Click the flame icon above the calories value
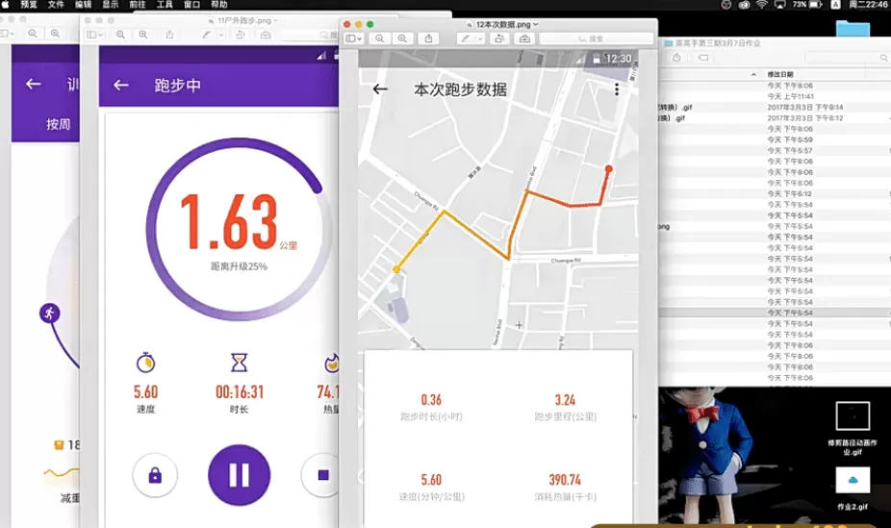 [x=332, y=363]
